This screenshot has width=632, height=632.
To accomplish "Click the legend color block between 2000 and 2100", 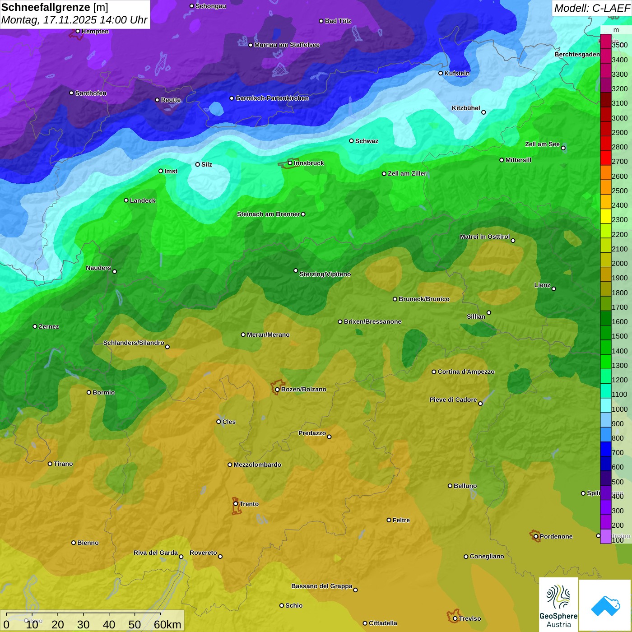I will 606,260.
